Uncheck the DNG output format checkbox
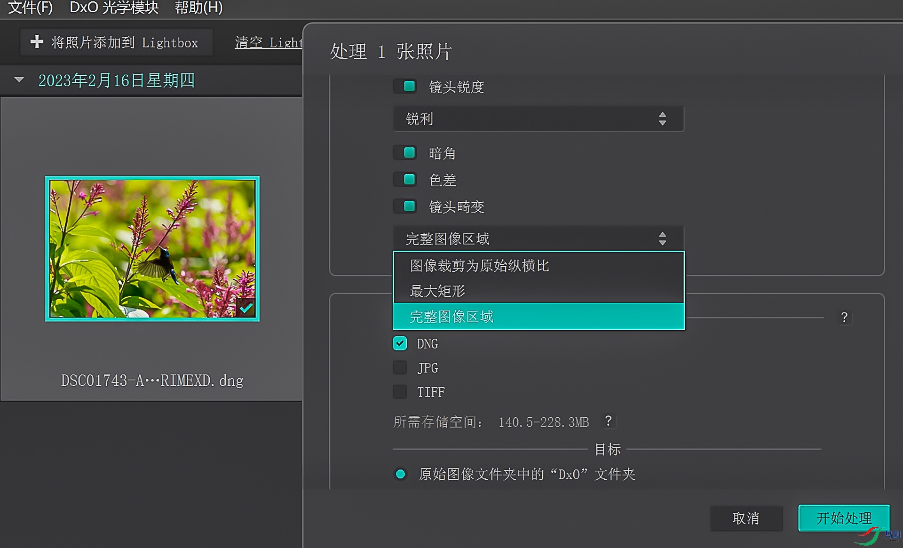903x548 pixels. coord(400,343)
